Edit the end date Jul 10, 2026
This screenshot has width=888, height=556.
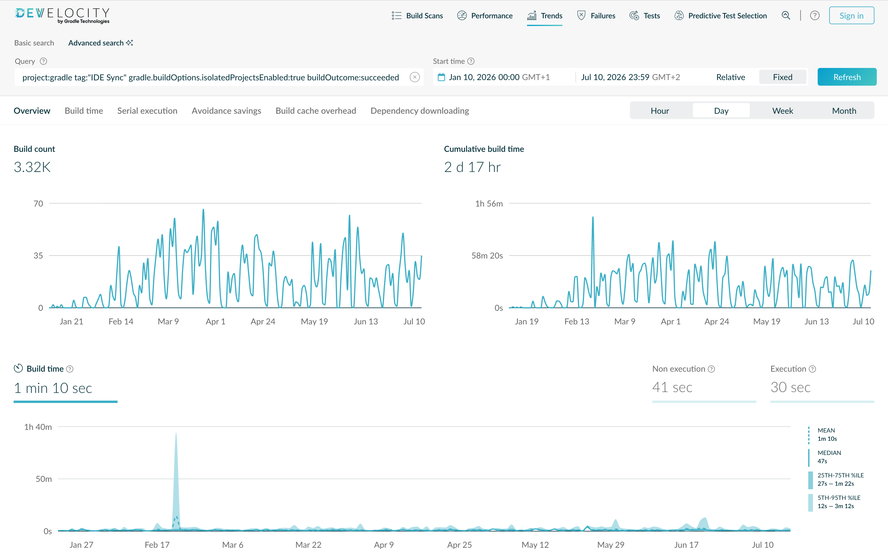tap(630, 77)
